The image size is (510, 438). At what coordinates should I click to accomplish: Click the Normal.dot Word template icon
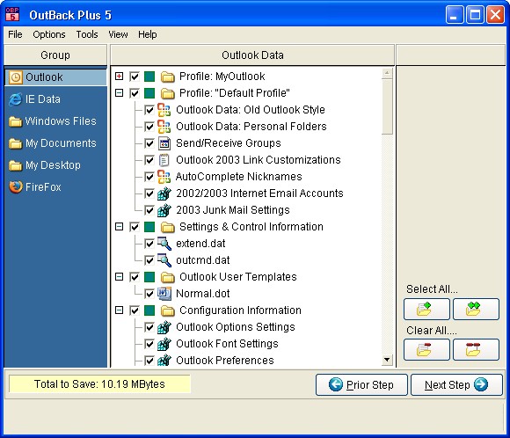[164, 294]
